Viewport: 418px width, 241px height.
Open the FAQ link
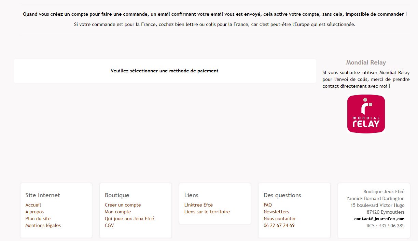click(x=268, y=205)
